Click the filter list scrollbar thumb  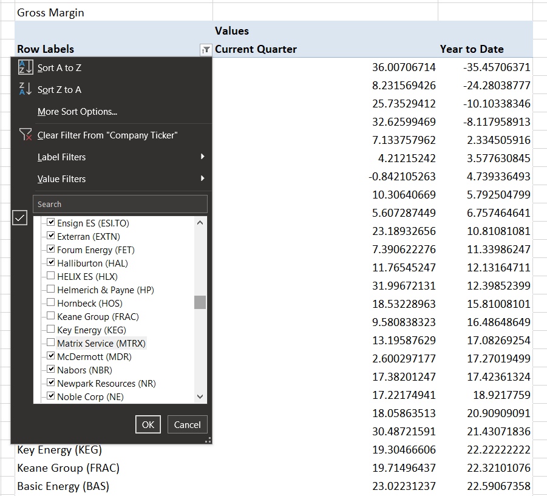[200, 302]
